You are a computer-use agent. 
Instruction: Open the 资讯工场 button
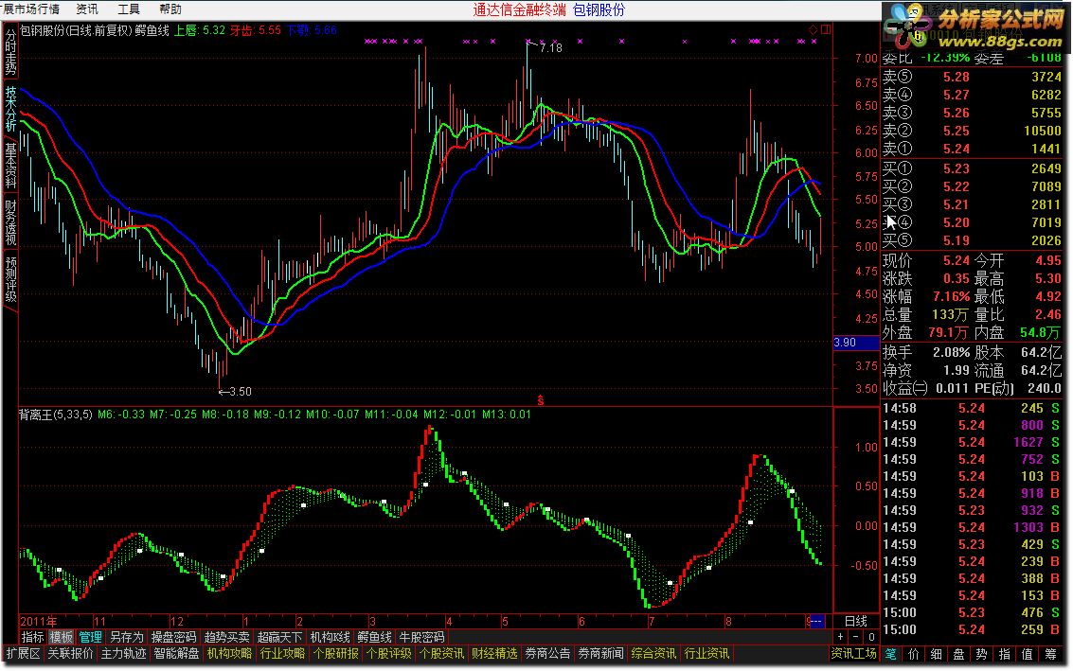tap(853, 653)
